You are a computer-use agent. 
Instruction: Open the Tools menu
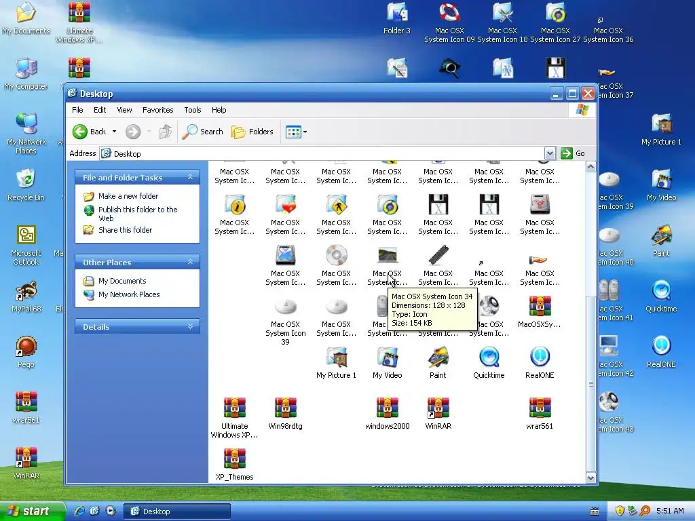[x=193, y=110]
